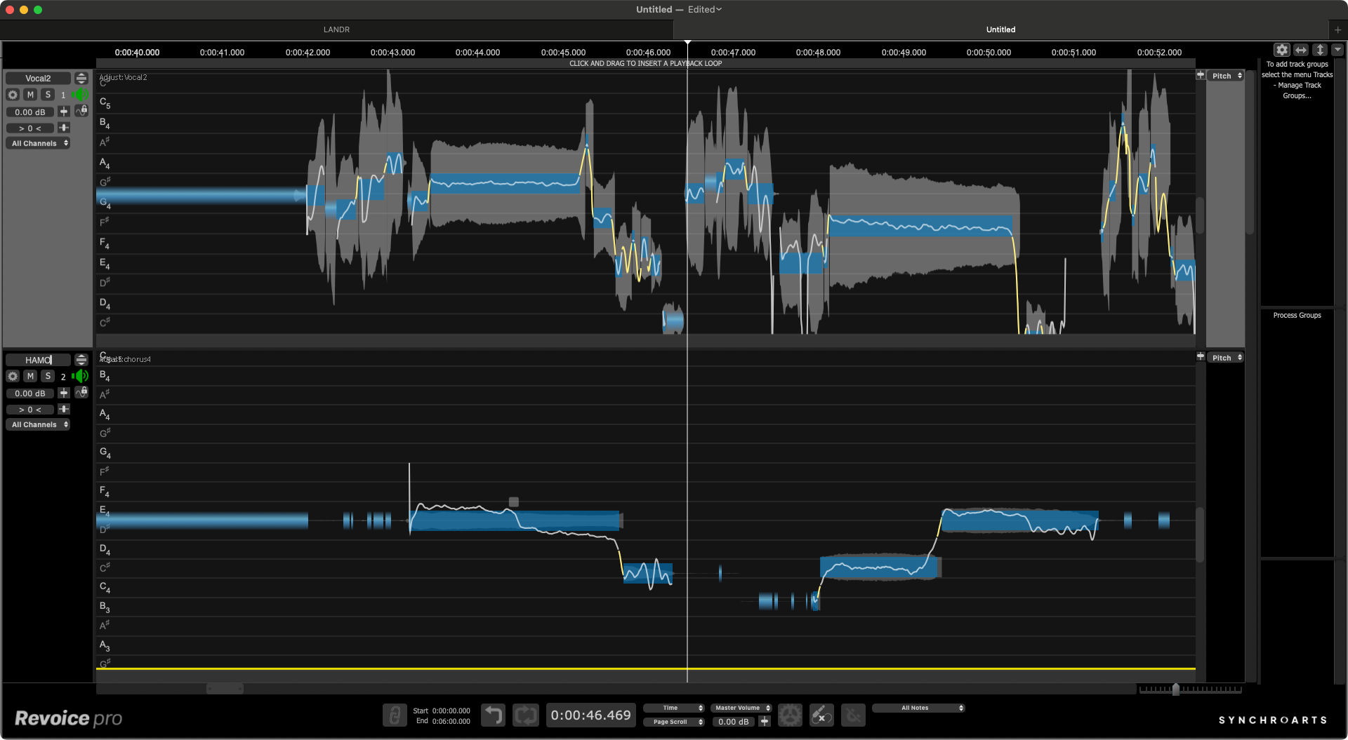Click vertical zoom fit arrows icon
The height and width of the screenshot is (740, 1348).
point(1320,50)
